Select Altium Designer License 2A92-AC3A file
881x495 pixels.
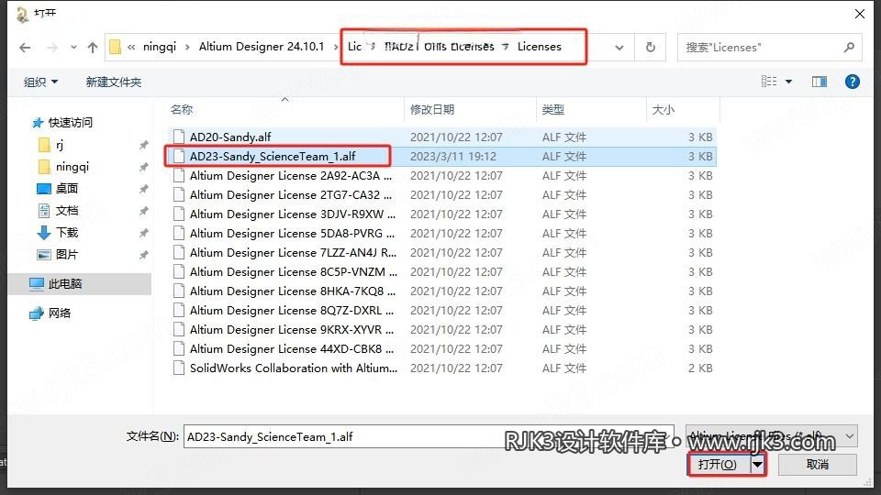tap(441, 176)
